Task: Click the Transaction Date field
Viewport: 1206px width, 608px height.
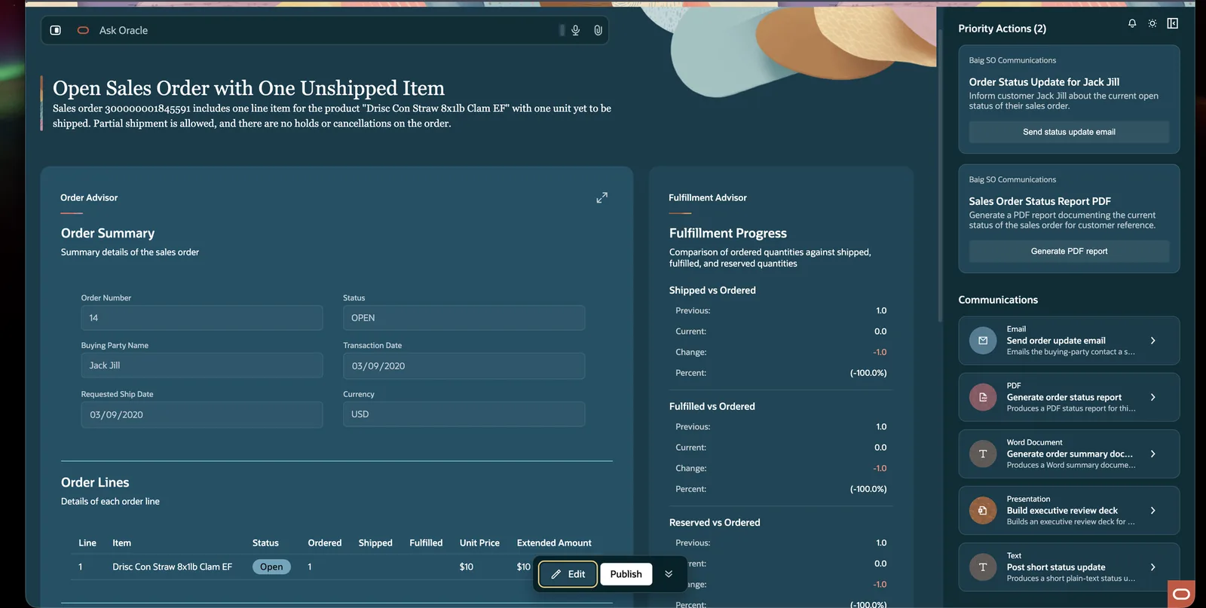Action: [x=464, y=365]
